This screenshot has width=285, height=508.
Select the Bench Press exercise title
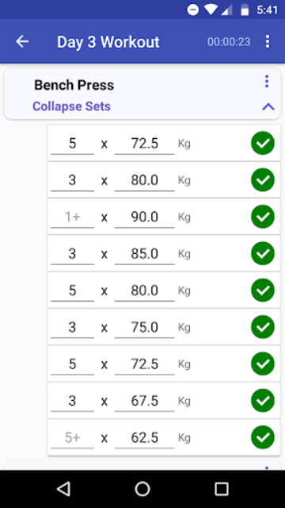(74, 85)
